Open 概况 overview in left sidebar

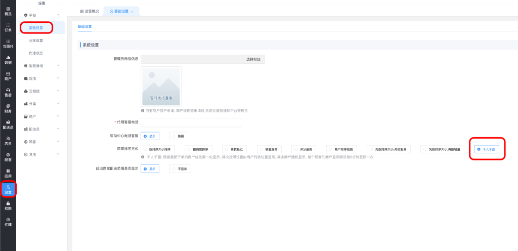tap(8, 11)
